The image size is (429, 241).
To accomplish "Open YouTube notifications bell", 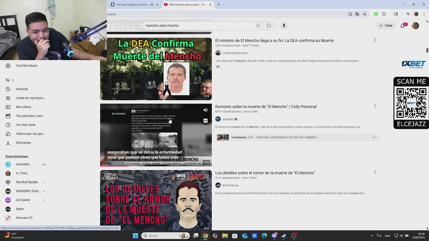I will (x=403, y=25).
